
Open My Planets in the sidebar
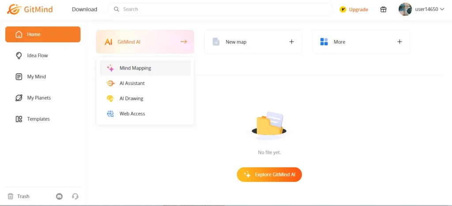43,98
